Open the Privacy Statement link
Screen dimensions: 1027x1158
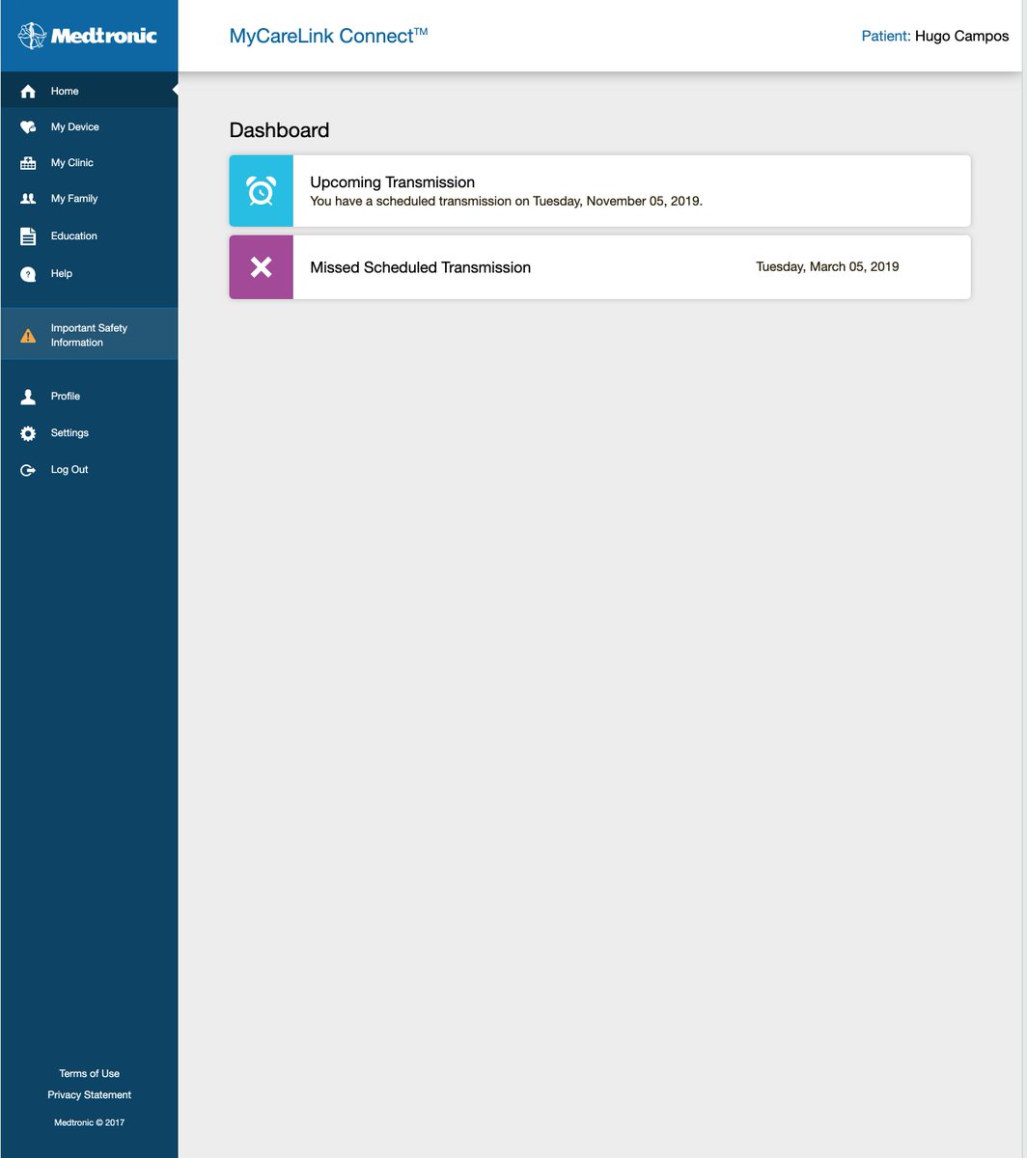point(90,1094)
